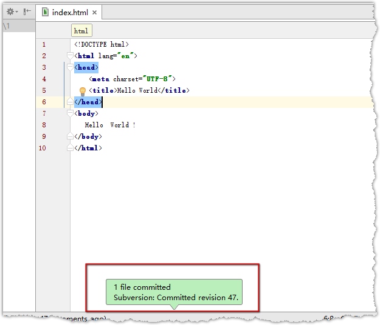
Task: Click the hide panel icon
Action: 27,12
